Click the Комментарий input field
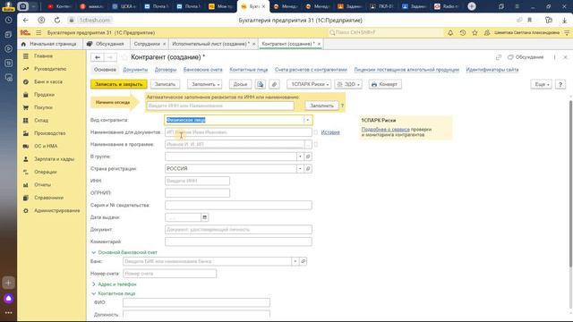The width and height of the screenshot is (573, 322). click(238, 241)
